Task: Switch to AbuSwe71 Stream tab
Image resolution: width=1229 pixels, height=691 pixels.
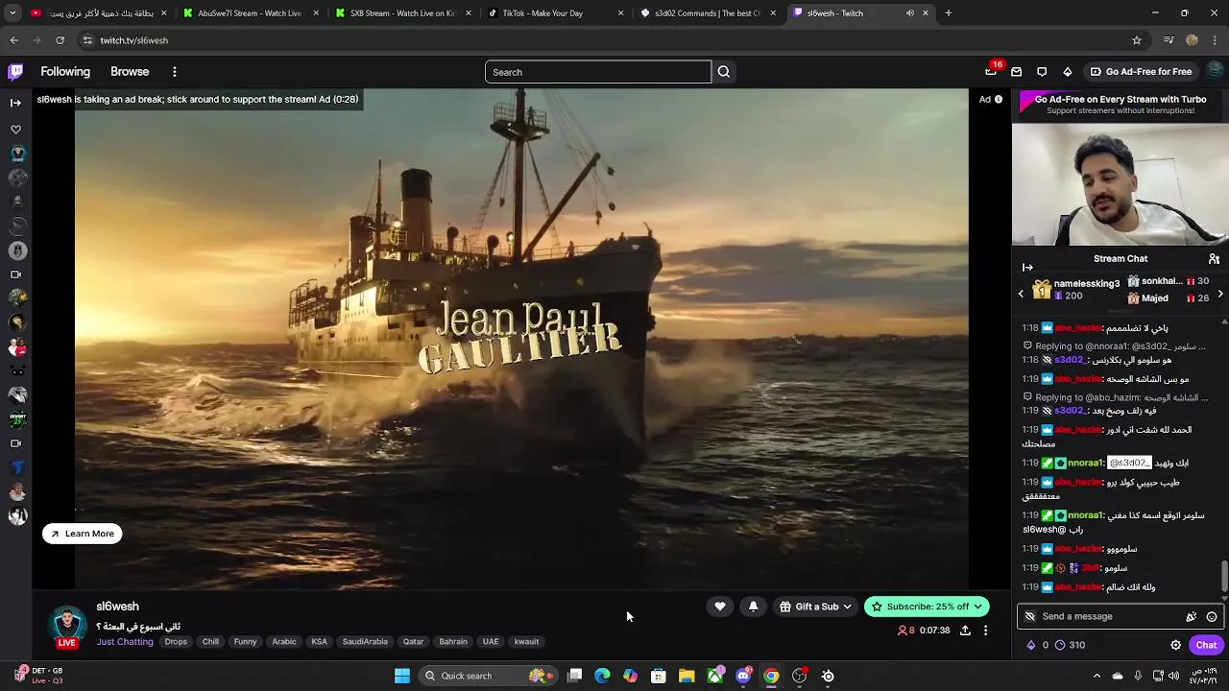Action: 249,13
